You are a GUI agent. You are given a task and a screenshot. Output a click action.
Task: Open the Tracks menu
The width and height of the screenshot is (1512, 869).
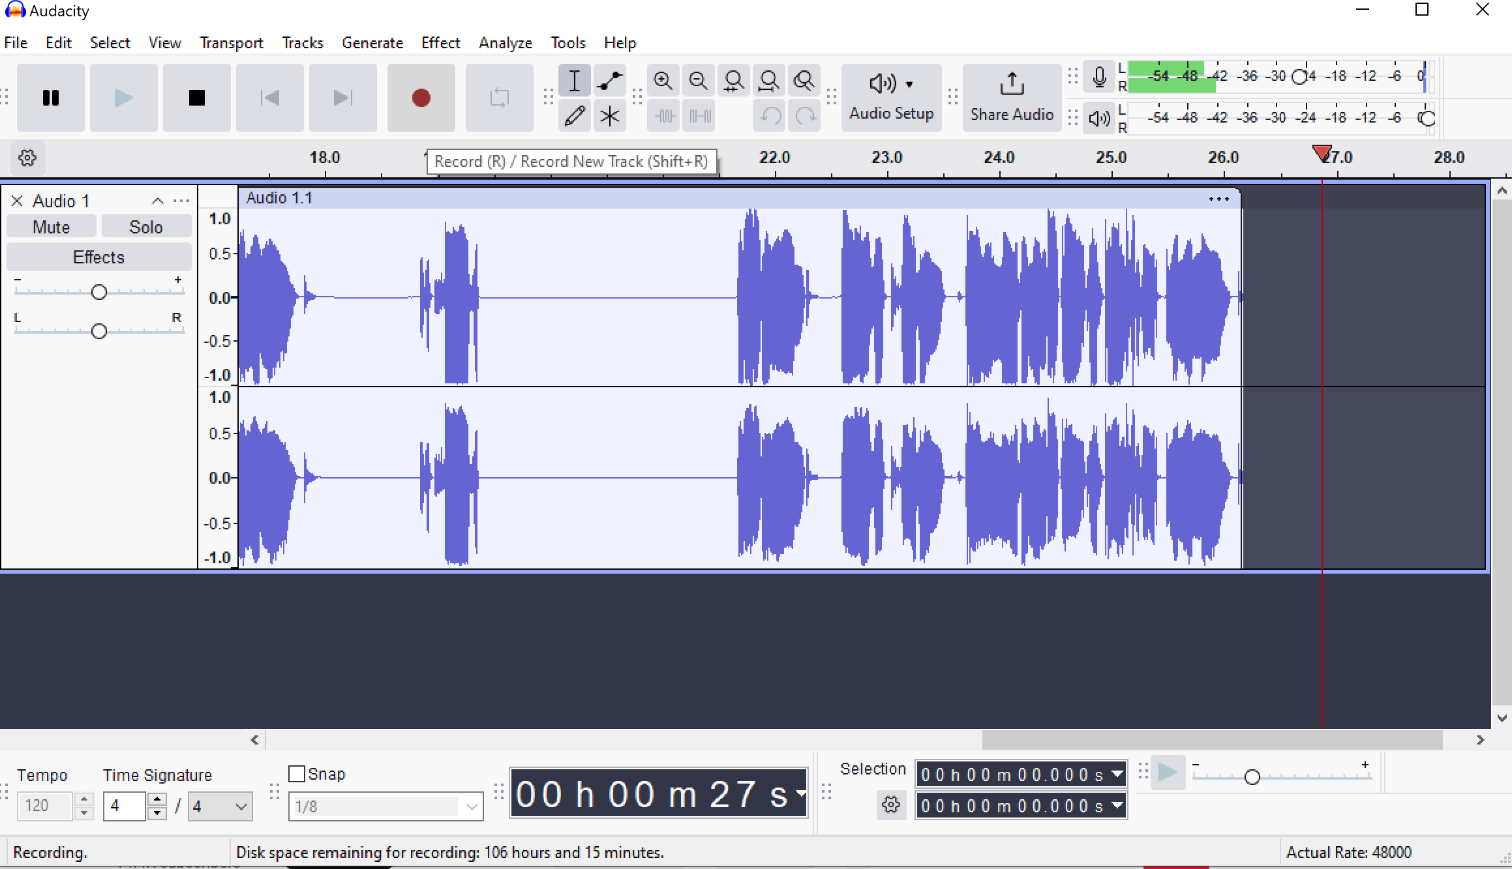pos(302,43)
